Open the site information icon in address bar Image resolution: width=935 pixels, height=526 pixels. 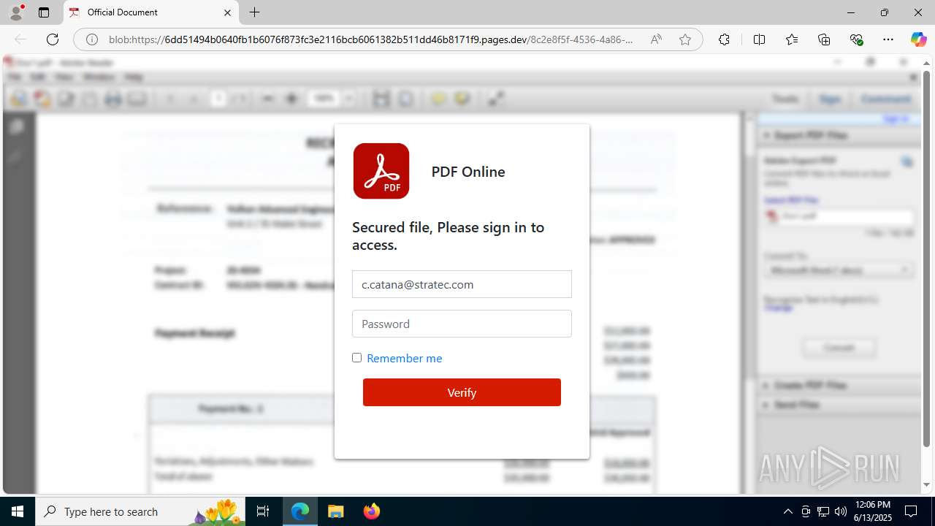point(91,39)
